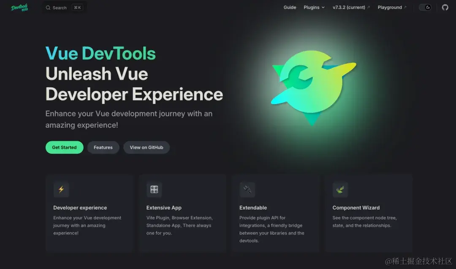Click text 'Vite Plugin, Browser Extension,'
Image resolution: width=456 pixels, height=269 pixels.
pyautogui.click(x=179, y=218)
